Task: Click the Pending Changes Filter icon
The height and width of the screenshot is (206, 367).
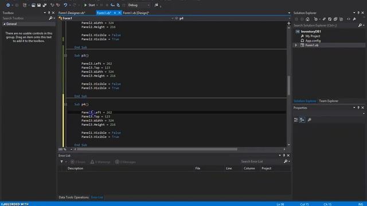Action: [316, 19]
